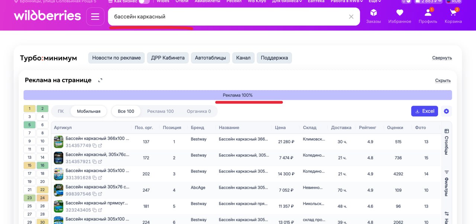Copy article number 323243405

point(94,210)
